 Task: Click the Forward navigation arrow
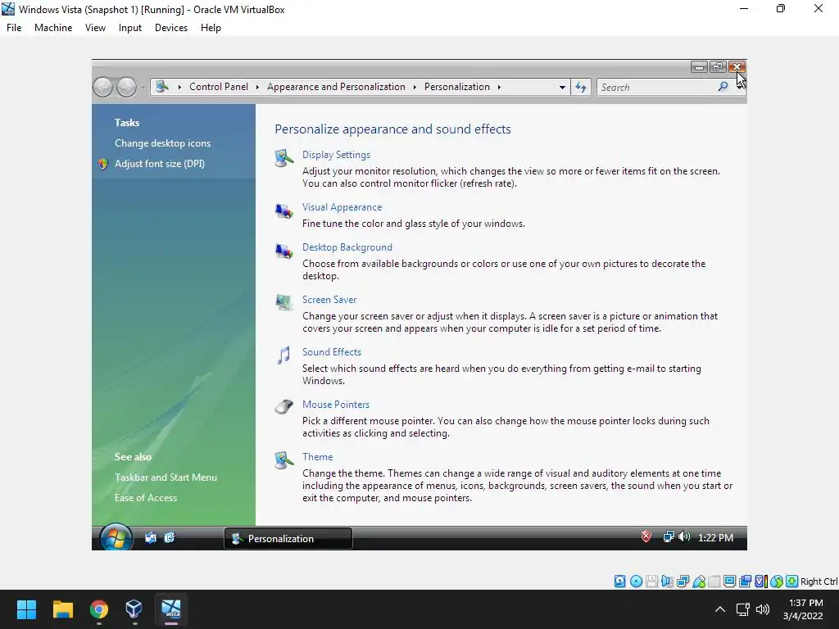tap(126, 87)
